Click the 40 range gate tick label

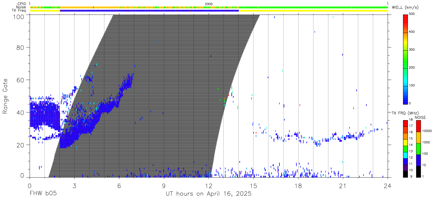[x=20, y=112]
